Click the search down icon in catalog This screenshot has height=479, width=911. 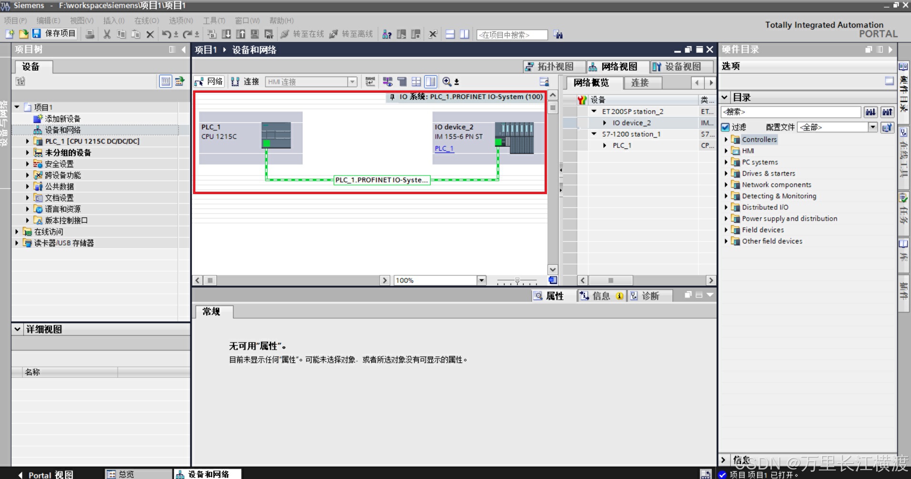871,112
